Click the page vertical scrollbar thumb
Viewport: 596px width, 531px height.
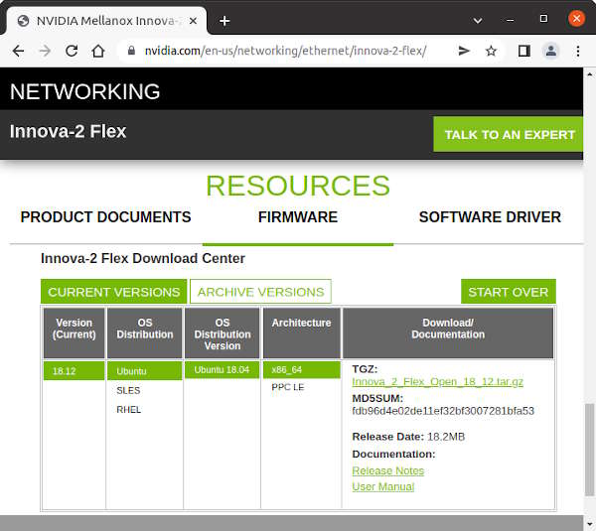coord(589,449)
